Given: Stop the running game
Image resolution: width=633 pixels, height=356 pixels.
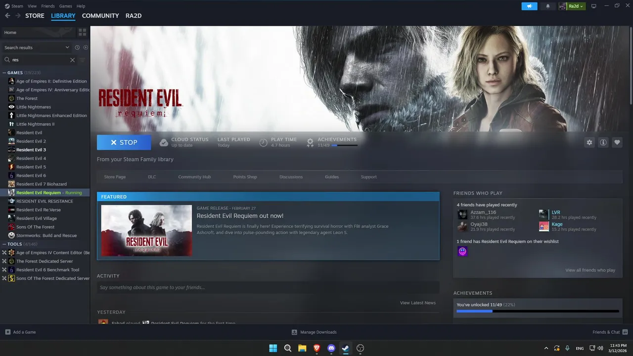Looking at the screenshot, I should [x=124, y=142].
